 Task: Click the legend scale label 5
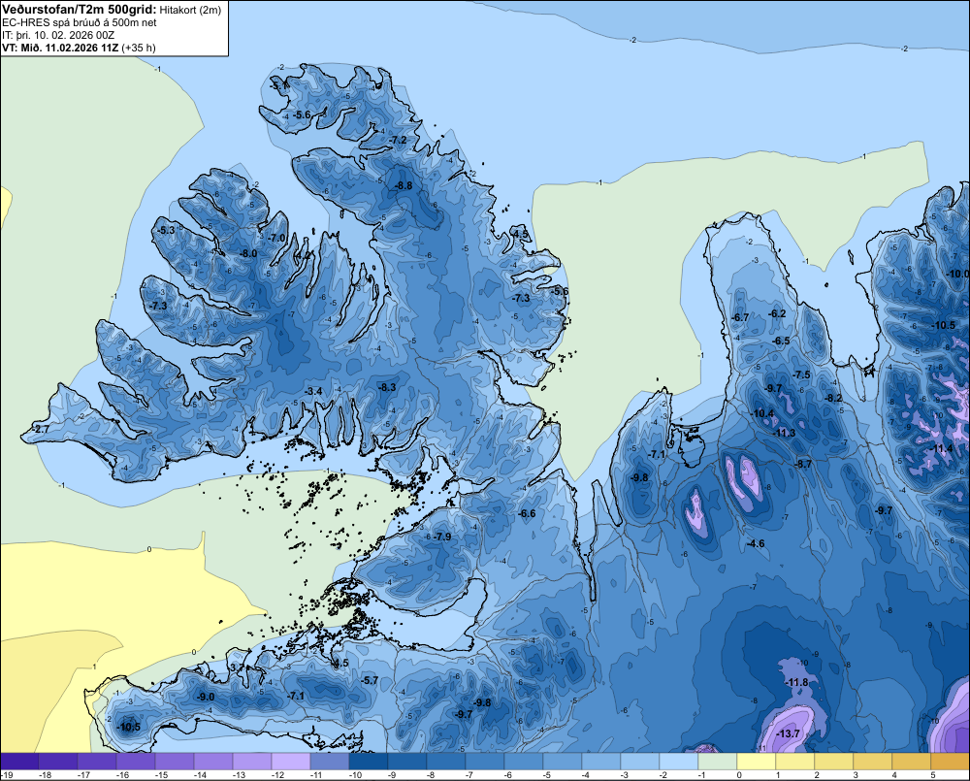(x=932, y=775)
